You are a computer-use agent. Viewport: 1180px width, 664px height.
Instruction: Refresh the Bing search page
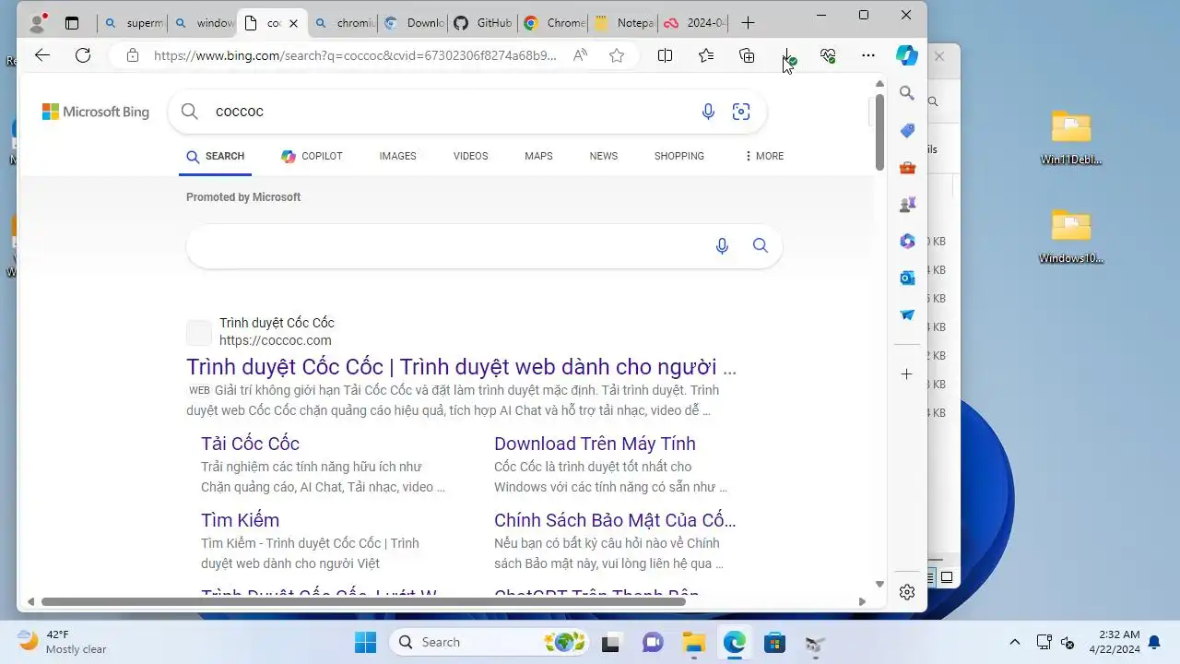[83, 55]
